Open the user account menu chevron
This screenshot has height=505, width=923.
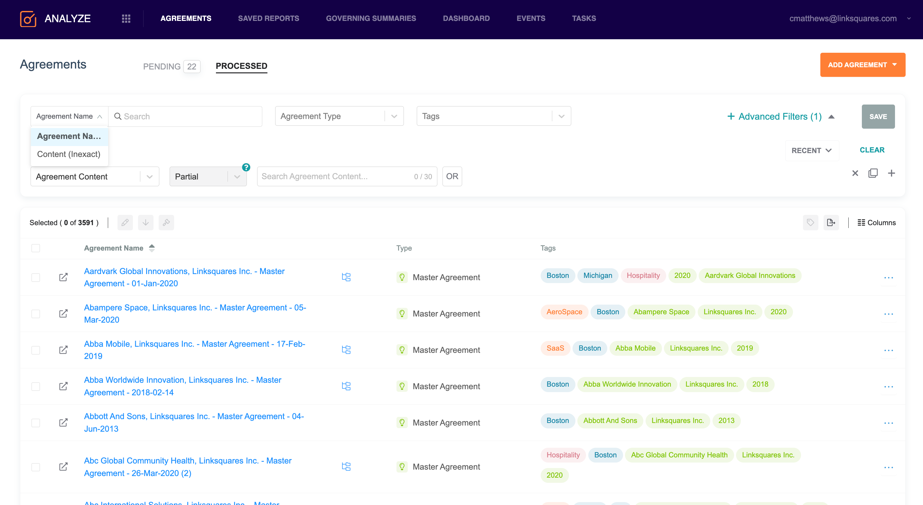909,19
